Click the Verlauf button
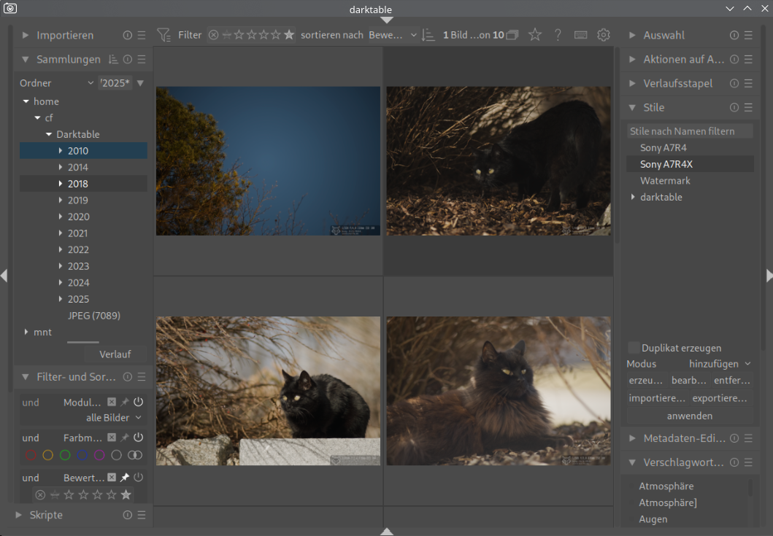Screen dimensions: 773x536 point(115,354)
